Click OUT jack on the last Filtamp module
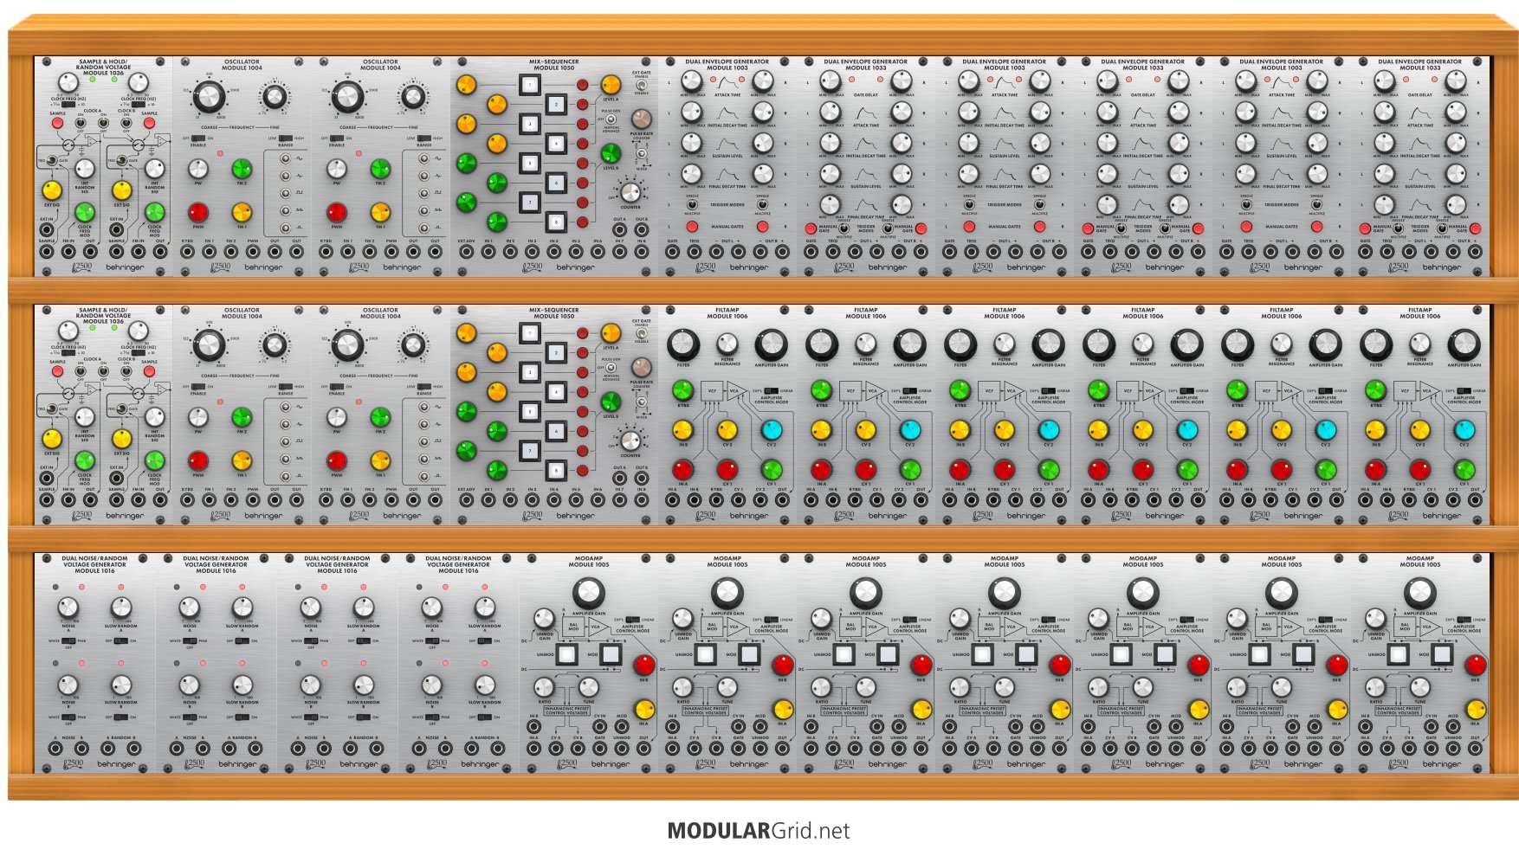The image size is (1519, 849). point(1475,499)
